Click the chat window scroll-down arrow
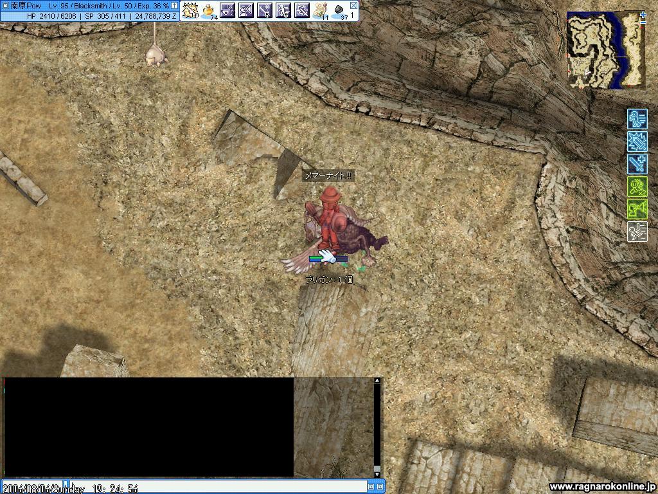 377,474
